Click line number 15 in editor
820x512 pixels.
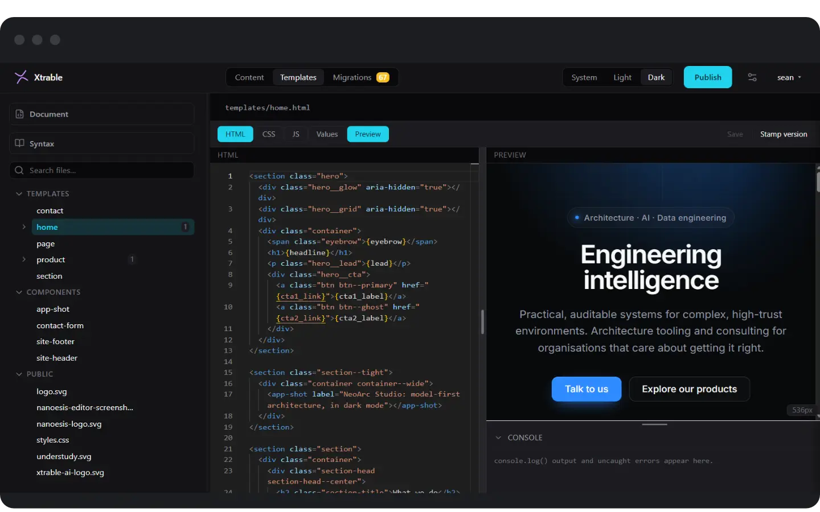pyautogui.click(x=228, y=373)
